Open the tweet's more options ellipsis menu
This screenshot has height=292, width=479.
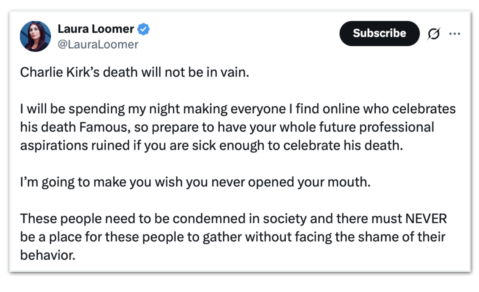coord(455,33)
